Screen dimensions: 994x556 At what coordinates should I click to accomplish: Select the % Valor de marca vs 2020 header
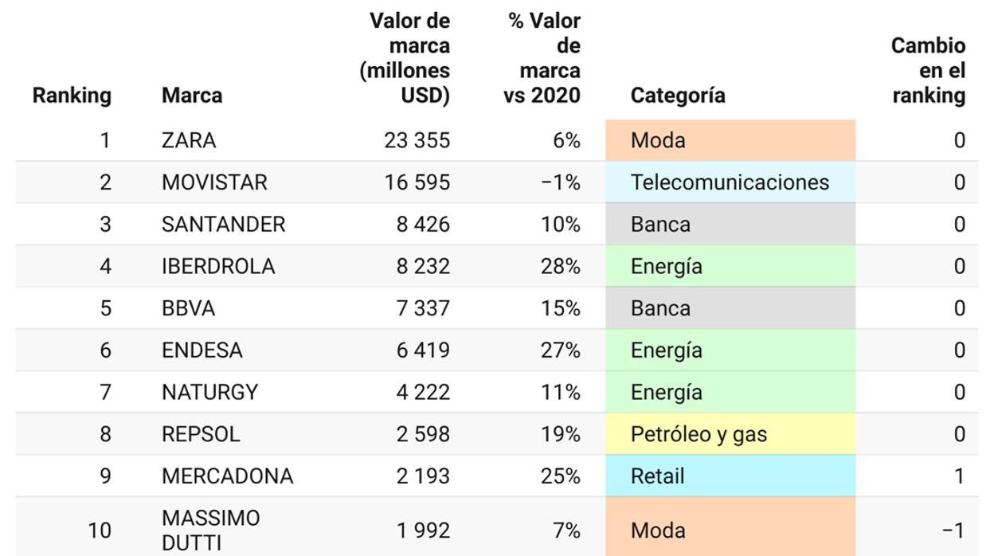(x=542, y=58)
